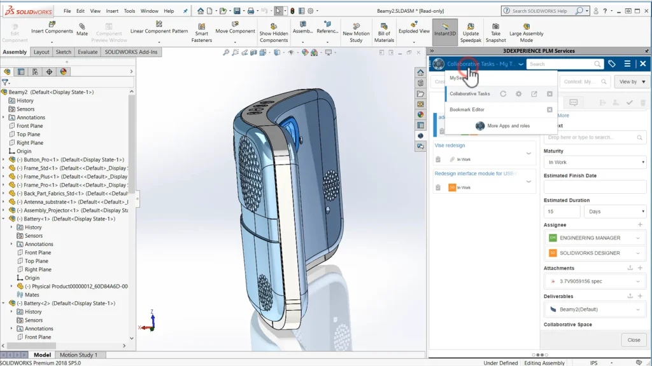This screenshot has height=366, width=652.
Task: Pin the SOLIDWORKS menu bar
Action: point(186,10)
